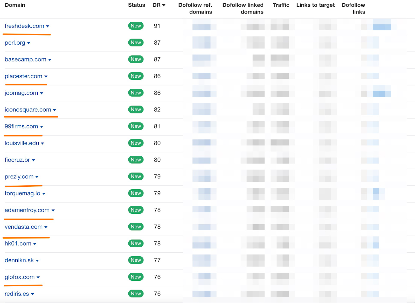
Task: Click DR value 78 for adamenfroy.com
Action: [x=157, y=210]
